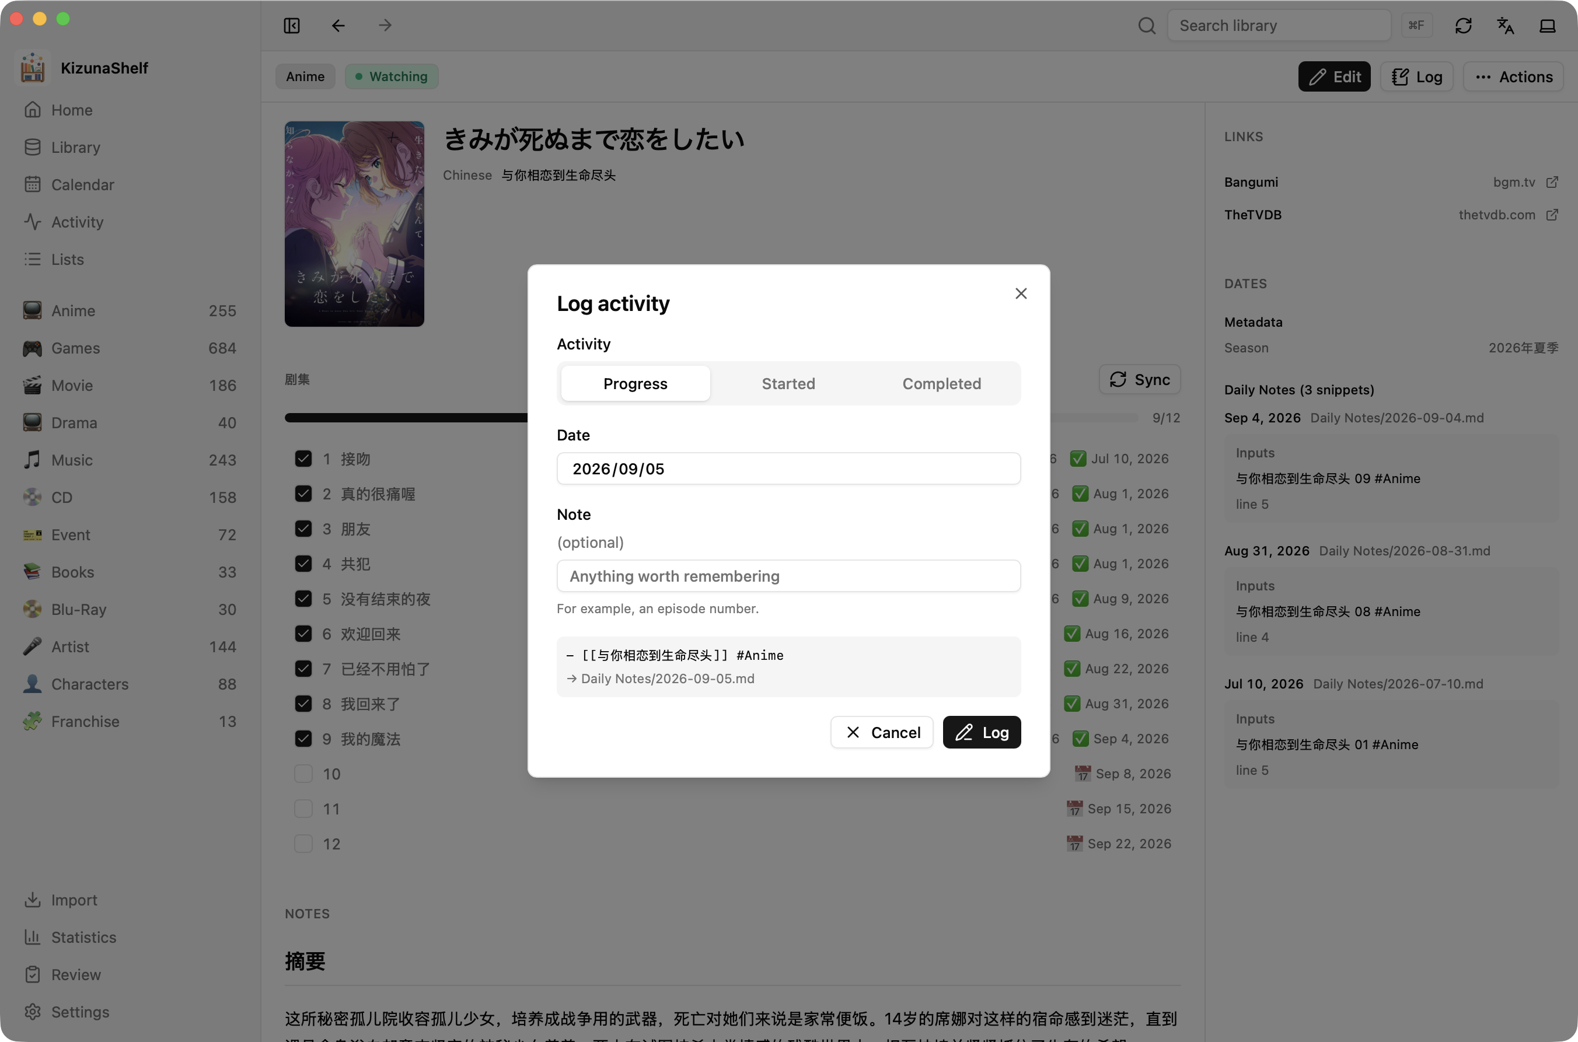Open Games category in sidebar
Image resolution: width=1578 pixels, height=1042 pixels.
(130, 348)
